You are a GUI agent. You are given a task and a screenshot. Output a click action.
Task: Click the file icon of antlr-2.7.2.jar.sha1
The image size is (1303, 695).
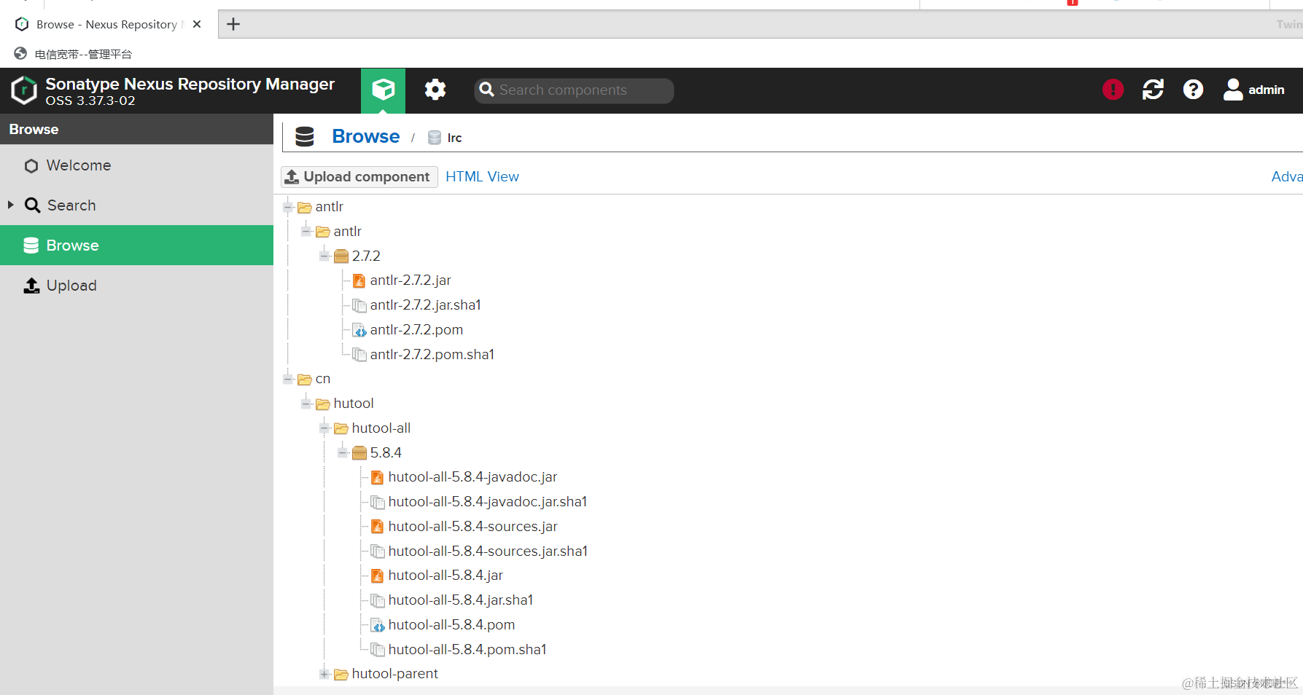(359, 305)
